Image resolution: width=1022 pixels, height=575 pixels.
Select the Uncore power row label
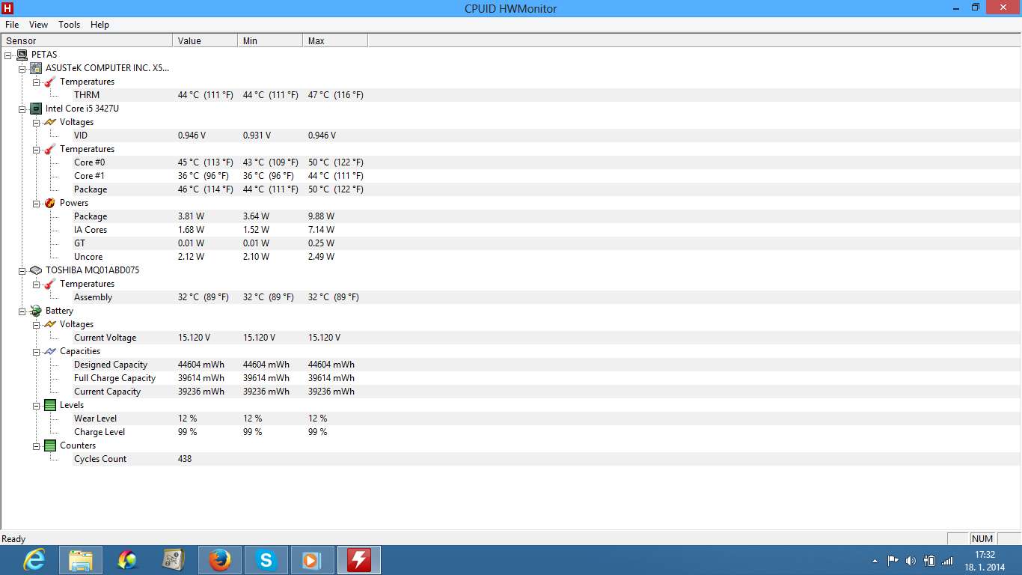coord(88,257)
